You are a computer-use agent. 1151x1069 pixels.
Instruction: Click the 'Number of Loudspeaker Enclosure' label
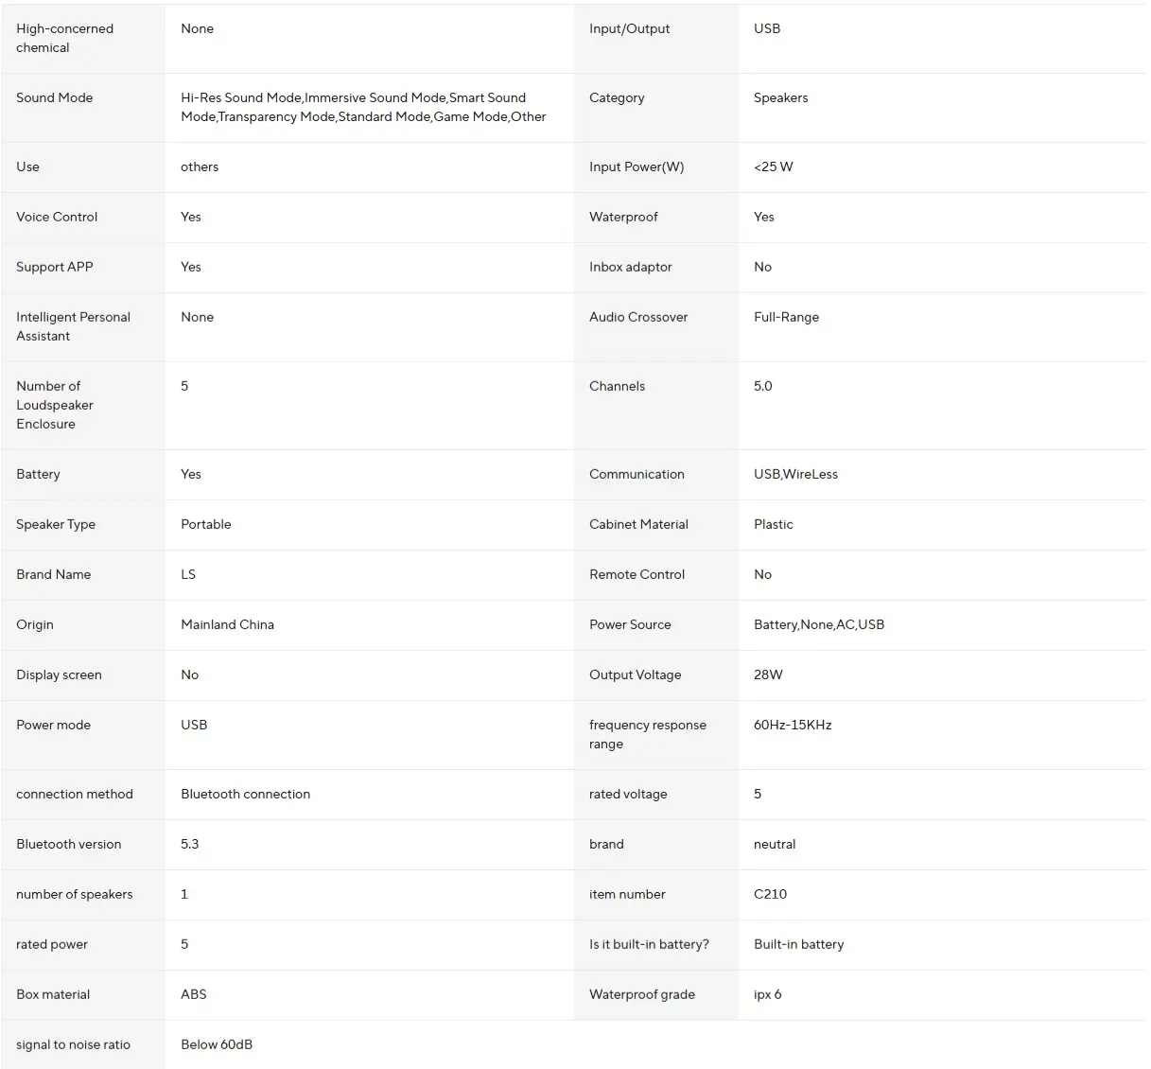(x=55, y=405)
